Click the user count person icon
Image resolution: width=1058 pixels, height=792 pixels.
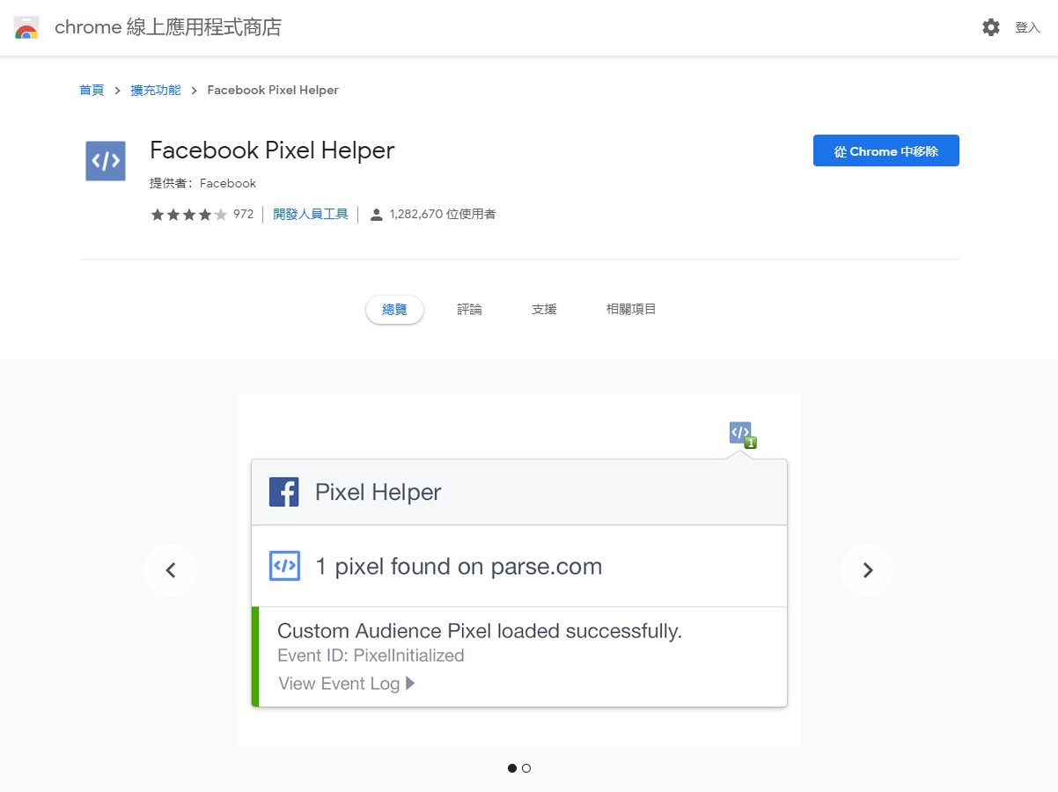coord(377,214)
